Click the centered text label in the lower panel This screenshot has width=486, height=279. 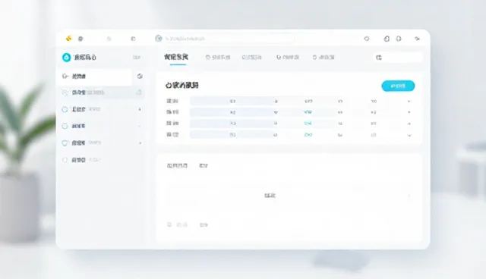[x=270, y=196]
